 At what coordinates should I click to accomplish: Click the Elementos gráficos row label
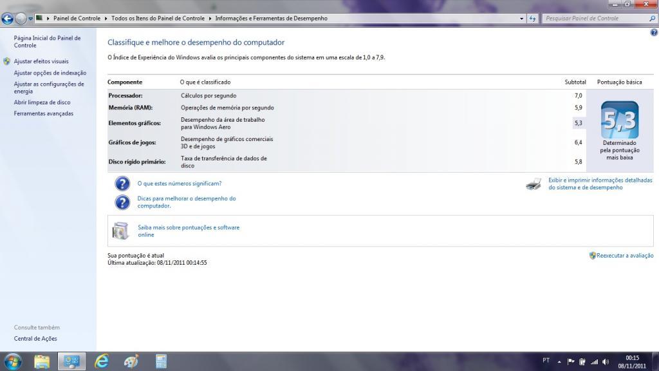[x=135, y=123]
